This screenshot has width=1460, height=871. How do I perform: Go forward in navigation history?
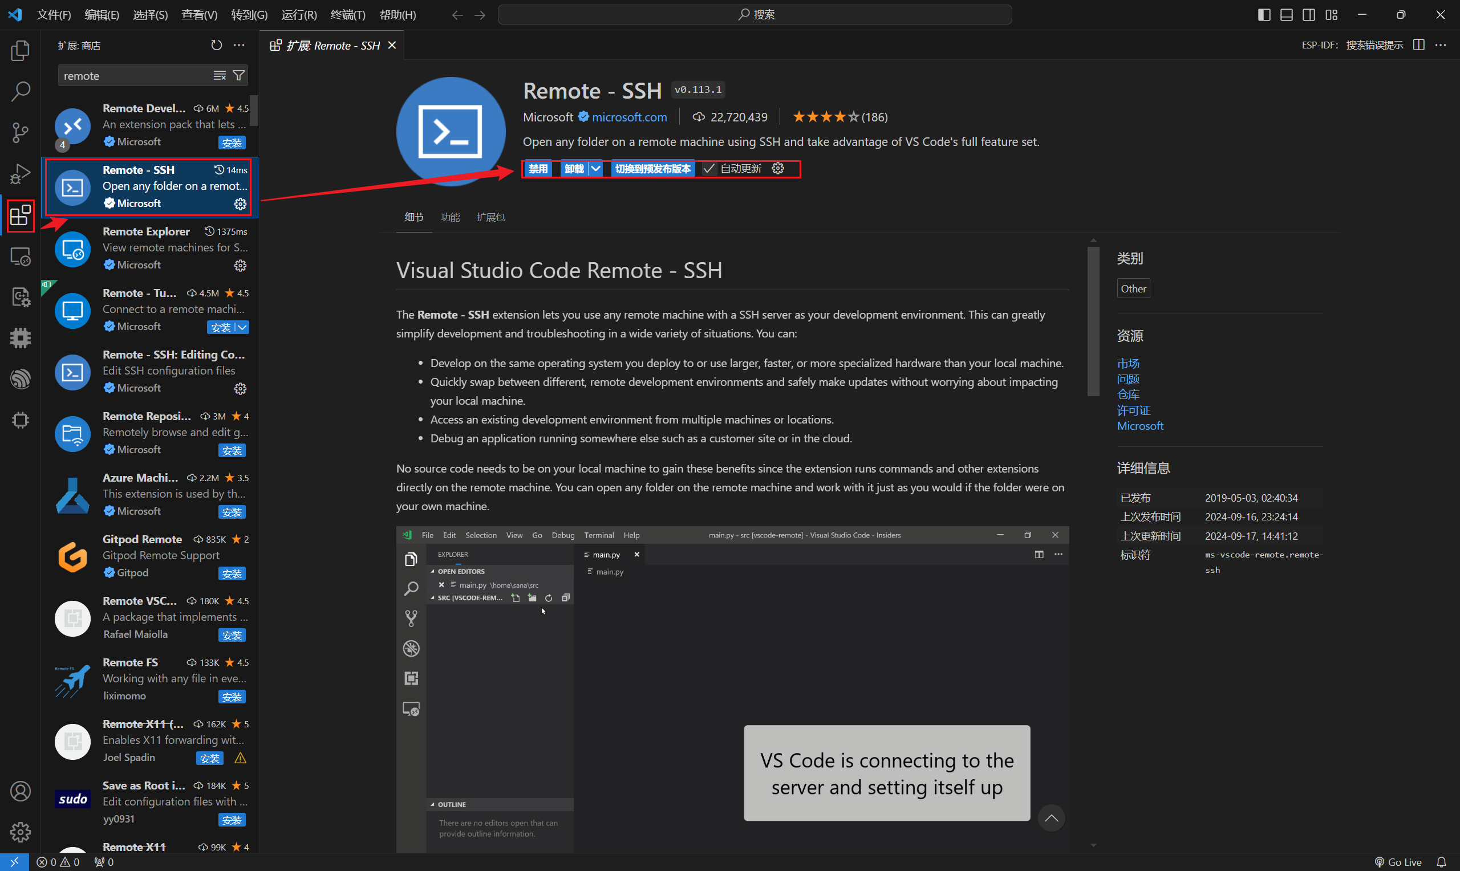click(x=480, y=15)
